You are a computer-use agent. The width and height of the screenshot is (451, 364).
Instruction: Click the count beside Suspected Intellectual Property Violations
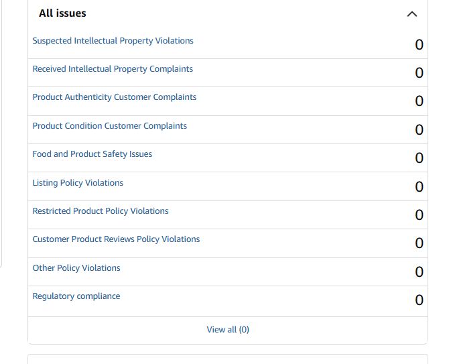point(420,45)
